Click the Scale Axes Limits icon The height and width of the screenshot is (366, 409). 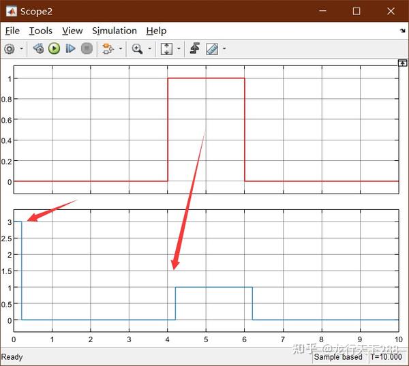point(166,49)
